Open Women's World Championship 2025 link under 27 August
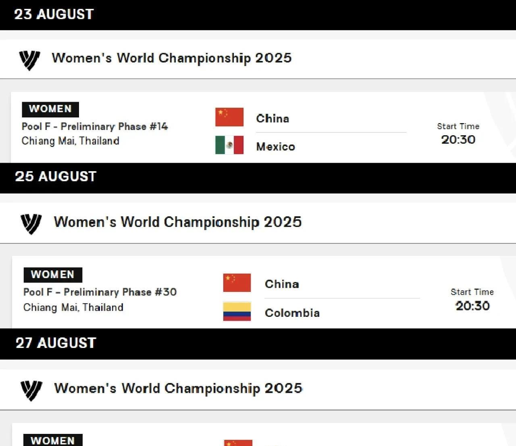The height and width of the screenshot is (446, 516). (x=178, y=388)
